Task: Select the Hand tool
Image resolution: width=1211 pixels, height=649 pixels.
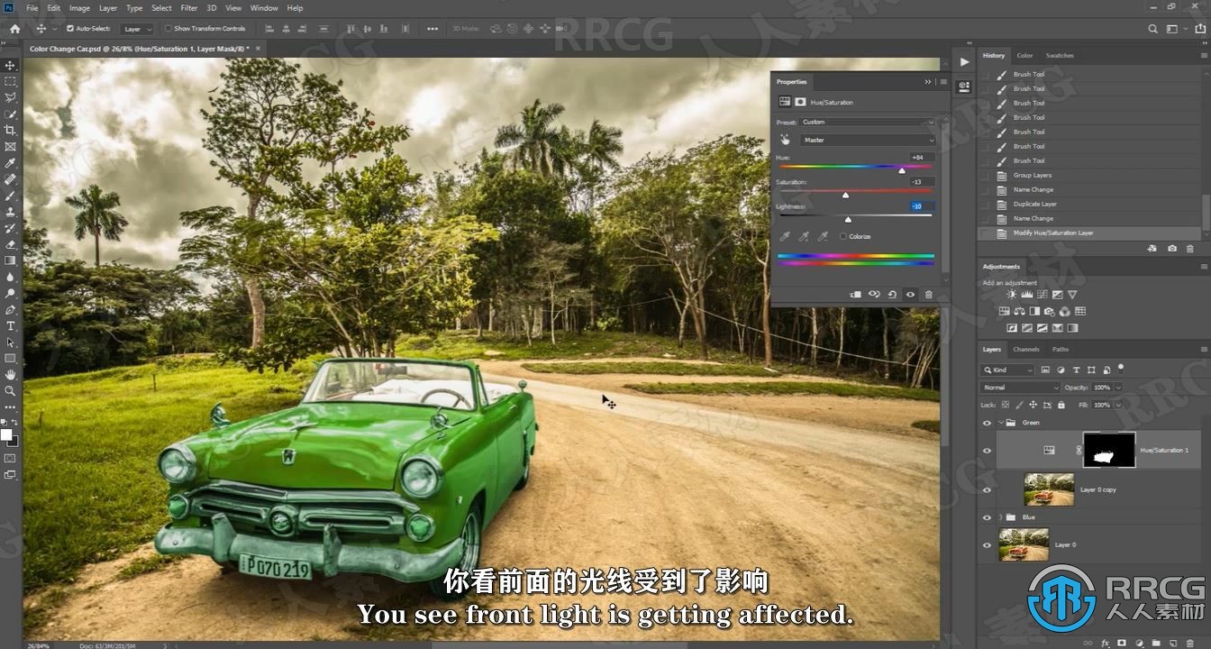Action: coord(10,374)
